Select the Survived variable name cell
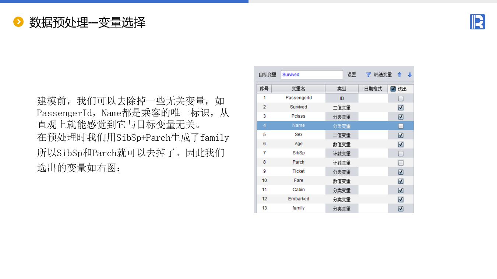Image resolution: width=497 pixels, height=279 pixels. (299, 107)
